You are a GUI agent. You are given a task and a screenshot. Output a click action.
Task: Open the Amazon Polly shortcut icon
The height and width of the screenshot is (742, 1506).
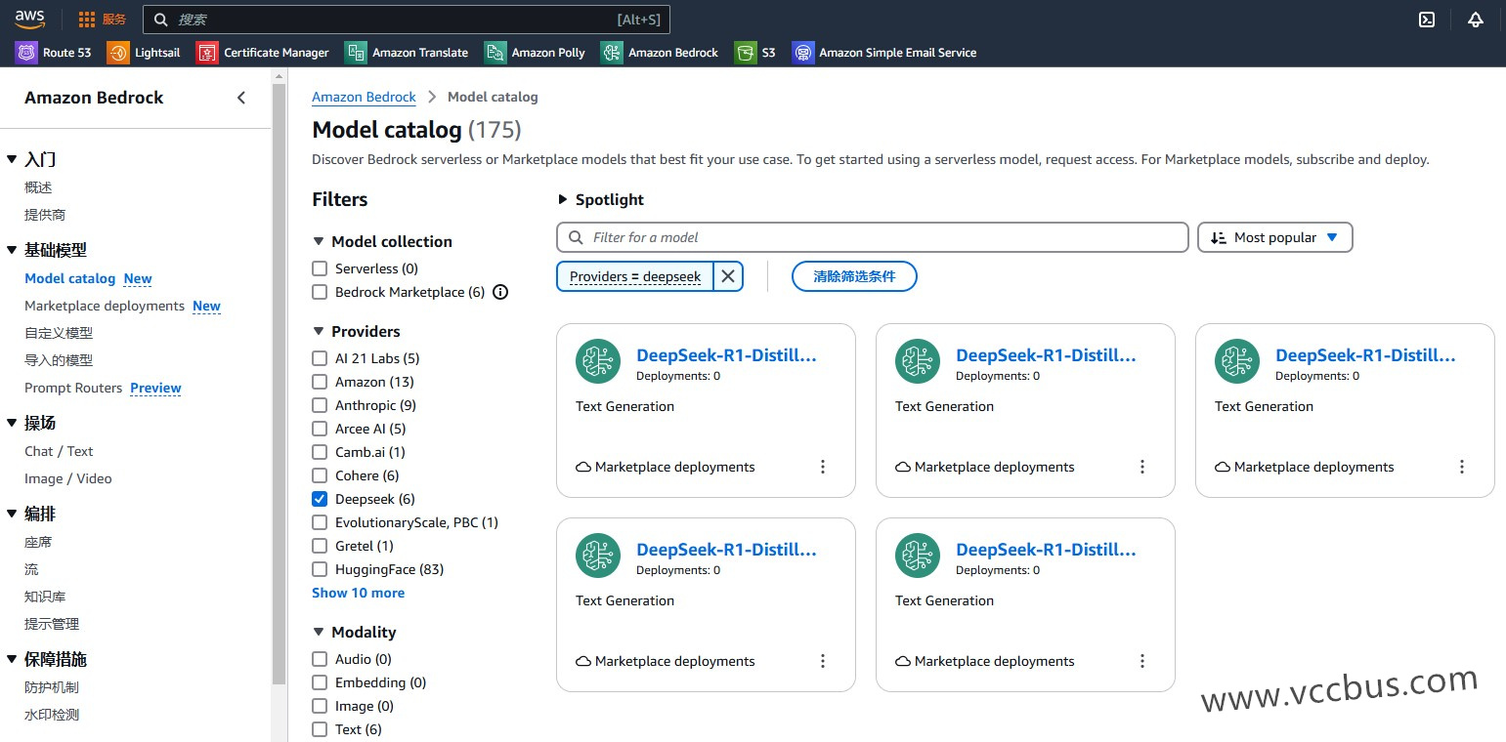click(495, 53)
